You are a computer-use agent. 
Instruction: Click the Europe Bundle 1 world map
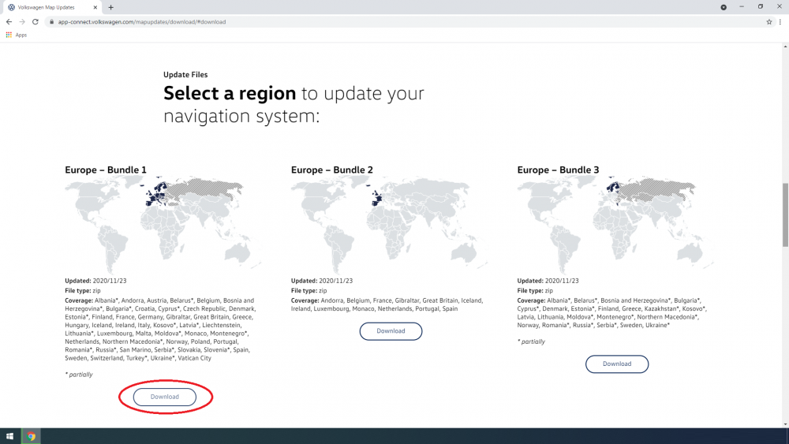[x=163, y=224]
